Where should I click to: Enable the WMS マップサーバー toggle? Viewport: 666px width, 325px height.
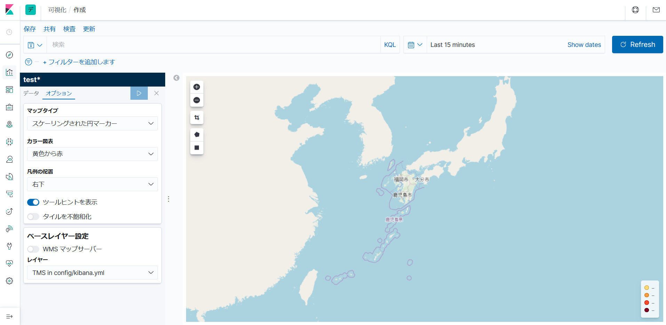33,249
